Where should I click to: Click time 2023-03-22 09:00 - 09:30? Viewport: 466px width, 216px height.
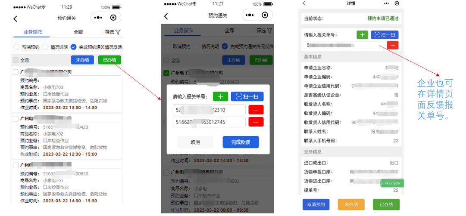(x=221, y=210)
